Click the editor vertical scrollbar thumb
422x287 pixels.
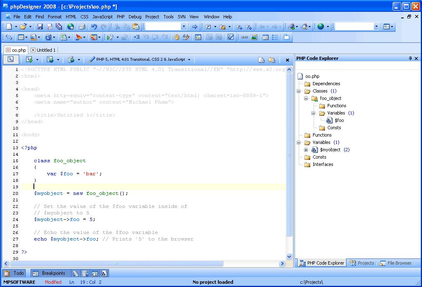[x=289, y=155]
